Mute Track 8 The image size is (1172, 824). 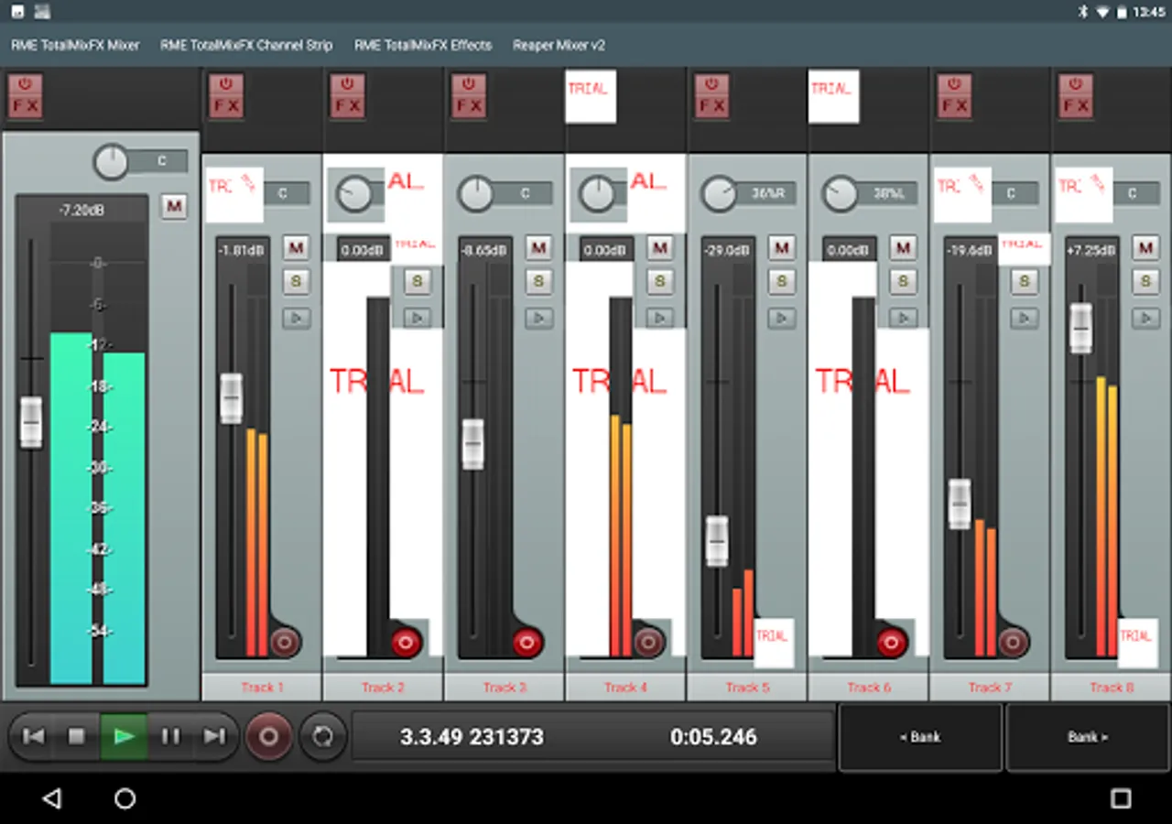[1145, 248]
